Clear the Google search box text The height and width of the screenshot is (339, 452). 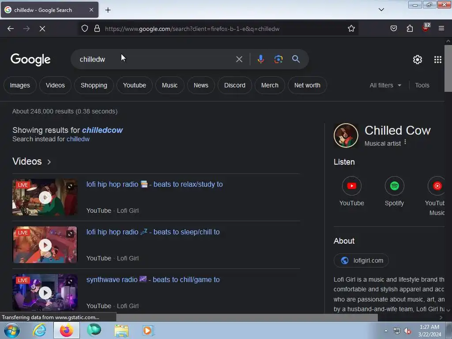point(239,60)
